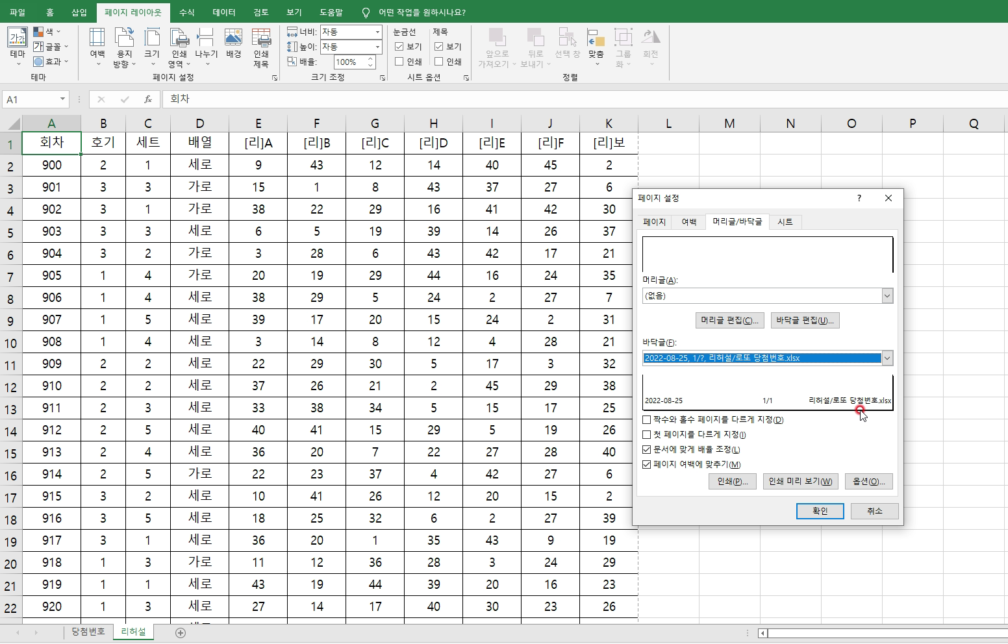Switch to the 파일 ribbon tab
Image resolution: width=1008 pixels, height=644 pixels.
coord(18,12)
